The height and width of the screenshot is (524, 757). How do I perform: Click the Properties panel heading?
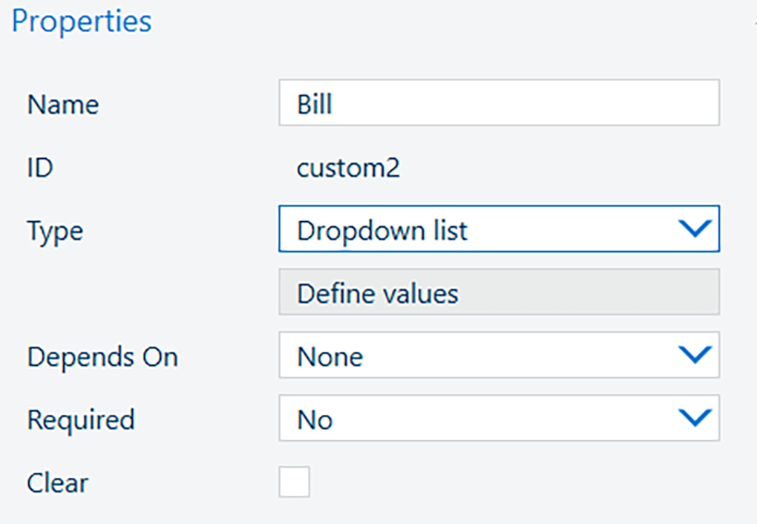[x=82, y=21]
